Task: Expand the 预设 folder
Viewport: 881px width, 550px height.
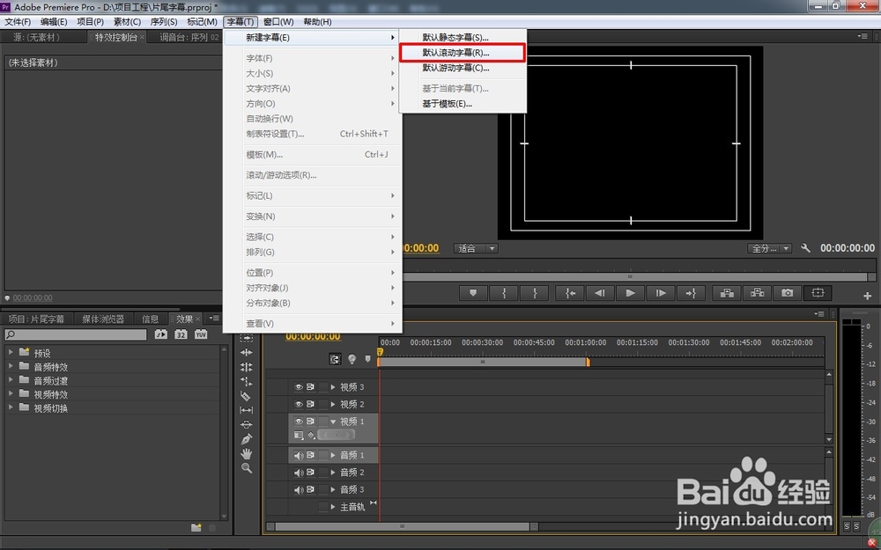Action: (x=11, y=352)
